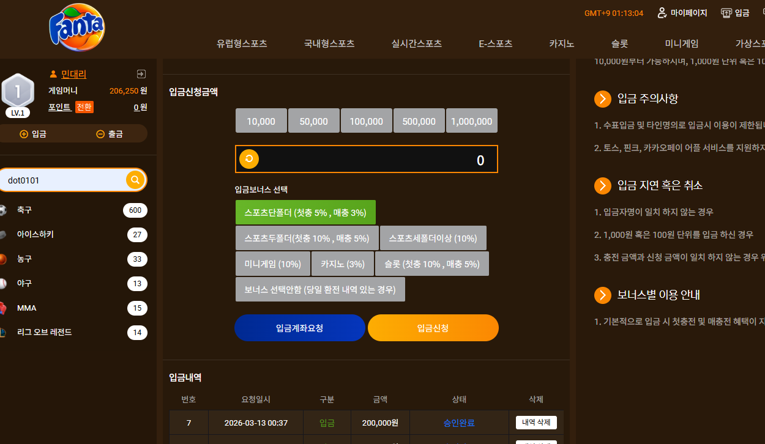Screen dimensions: 765x444
Task: Click the logout icon beside 민대리
Action: (x=141, y=74)
